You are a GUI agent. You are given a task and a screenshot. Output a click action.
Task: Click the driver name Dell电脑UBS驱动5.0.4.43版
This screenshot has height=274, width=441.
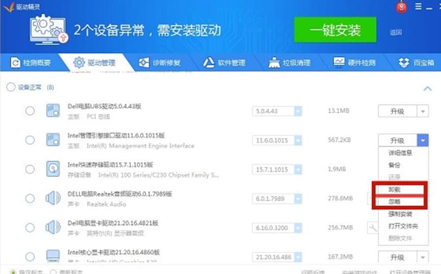click(105, 106)
